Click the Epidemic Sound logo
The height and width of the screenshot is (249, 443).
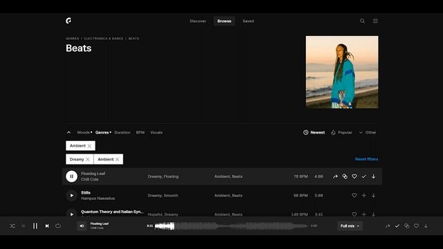point(69,21)
